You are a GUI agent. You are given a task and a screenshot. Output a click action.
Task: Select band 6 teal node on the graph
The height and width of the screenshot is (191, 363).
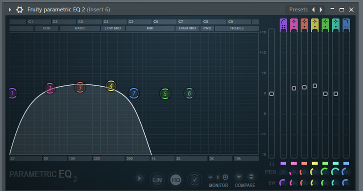click(x=189, y=93)
